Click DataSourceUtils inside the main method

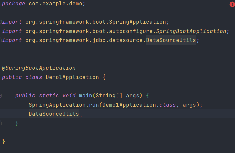click(x=54, y=114)
